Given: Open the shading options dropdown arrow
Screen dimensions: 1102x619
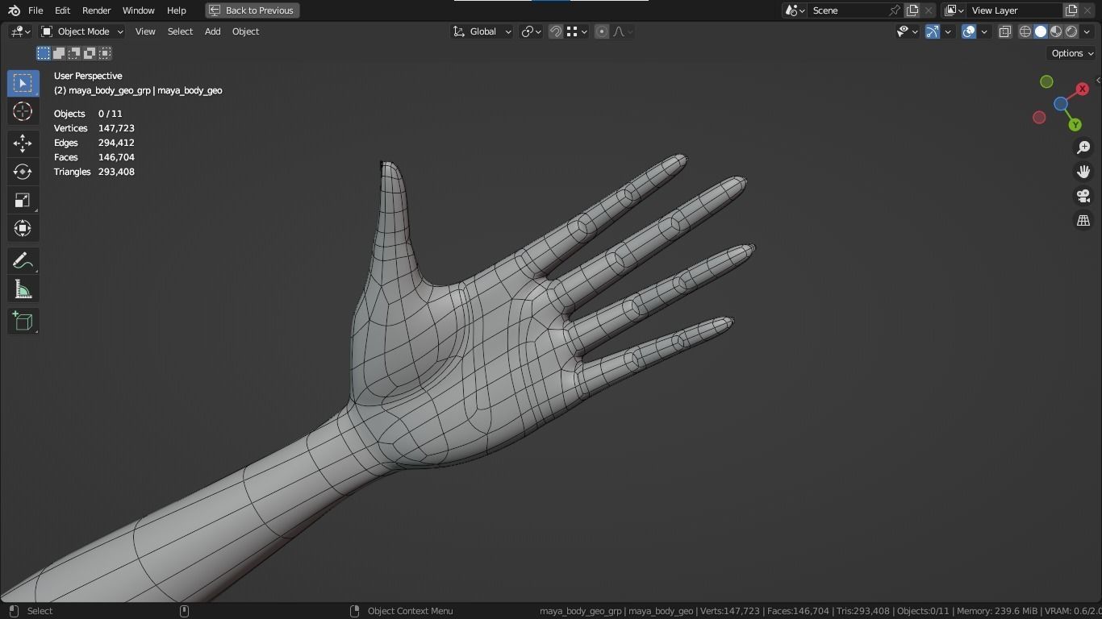Looking at the screenshot, I should 1087,31.
